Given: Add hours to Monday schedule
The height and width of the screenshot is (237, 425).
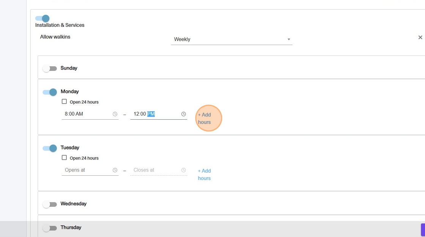Looking at the screenshot, I should 204,118.
